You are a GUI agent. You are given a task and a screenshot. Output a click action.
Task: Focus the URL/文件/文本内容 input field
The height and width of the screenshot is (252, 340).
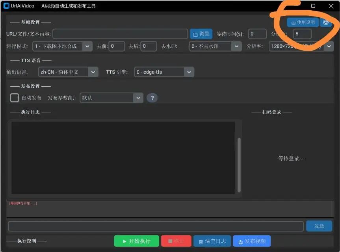(120, 34)
